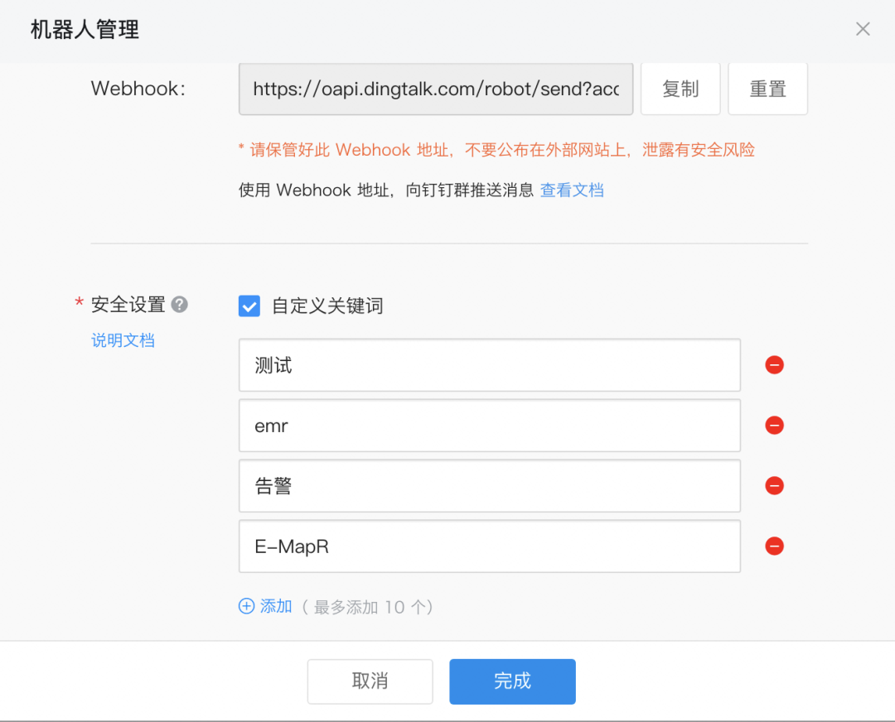This screenshot has height=722, width=895.
Task: Edit the 测试 keyword field
Action: [x=490, y=365]
